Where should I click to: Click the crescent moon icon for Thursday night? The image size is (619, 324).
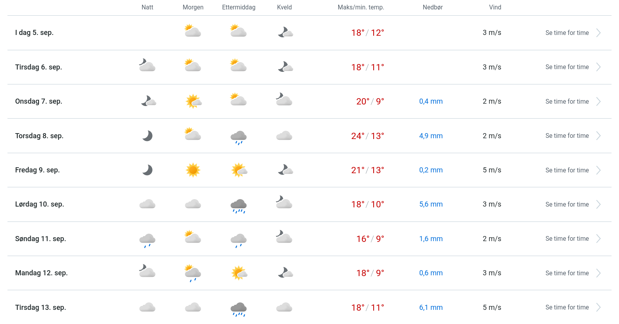coord(147,136)
